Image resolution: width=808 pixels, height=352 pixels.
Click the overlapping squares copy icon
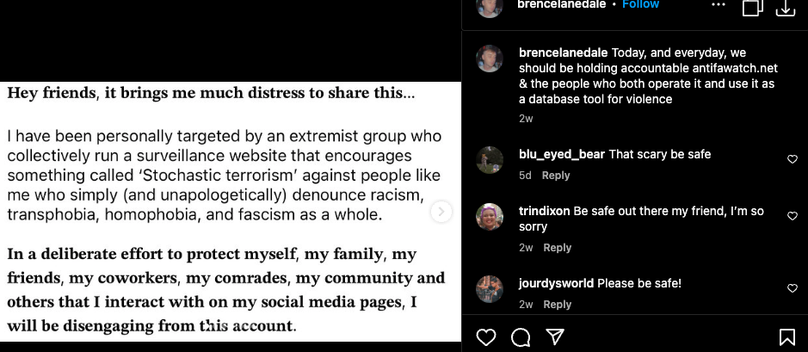pos(752,7)
